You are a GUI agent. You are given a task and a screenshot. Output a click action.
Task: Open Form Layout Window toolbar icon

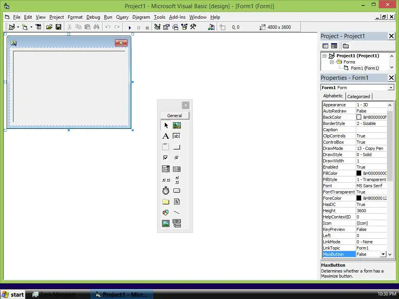click(175, 27)
